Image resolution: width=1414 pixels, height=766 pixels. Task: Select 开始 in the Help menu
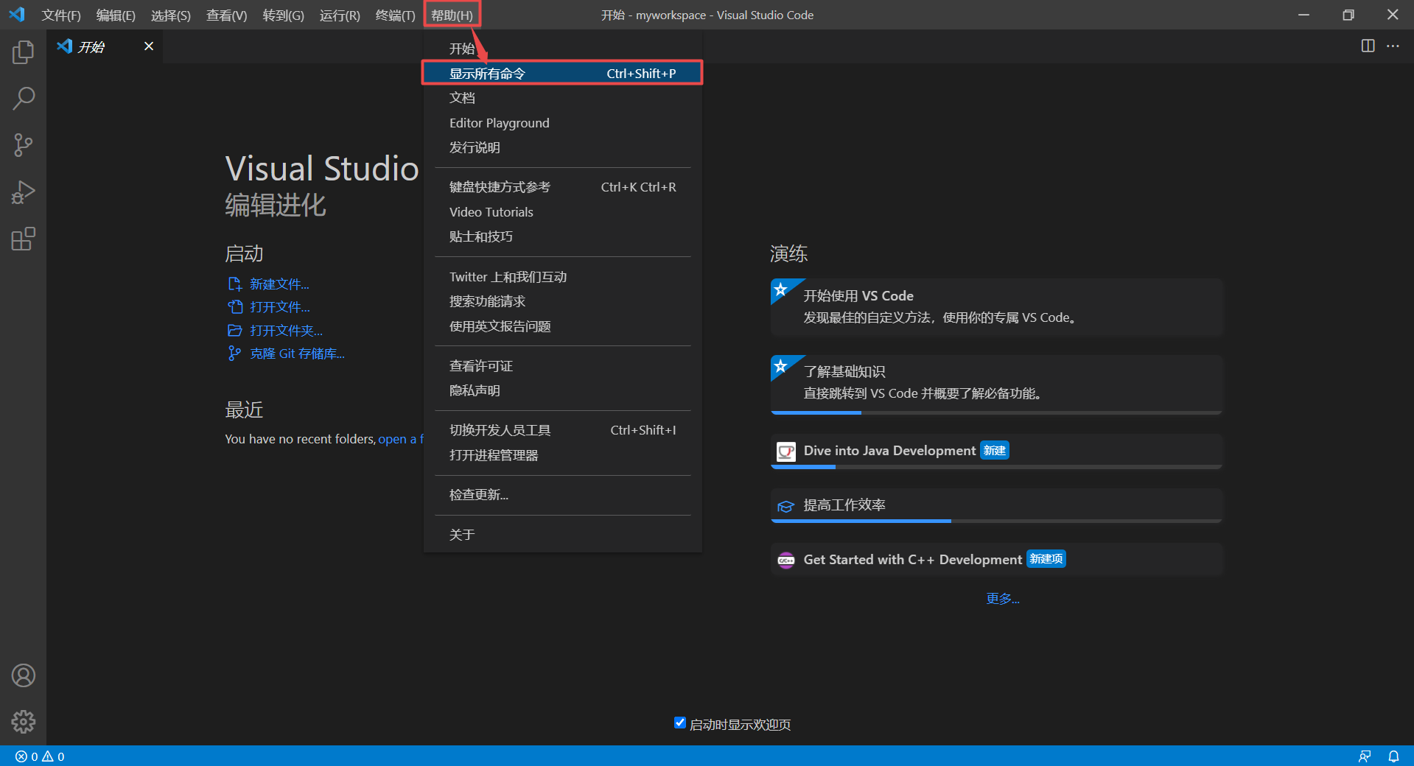point(562,49)
